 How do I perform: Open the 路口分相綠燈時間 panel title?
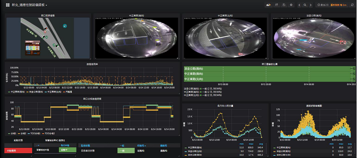coord(92,98)
